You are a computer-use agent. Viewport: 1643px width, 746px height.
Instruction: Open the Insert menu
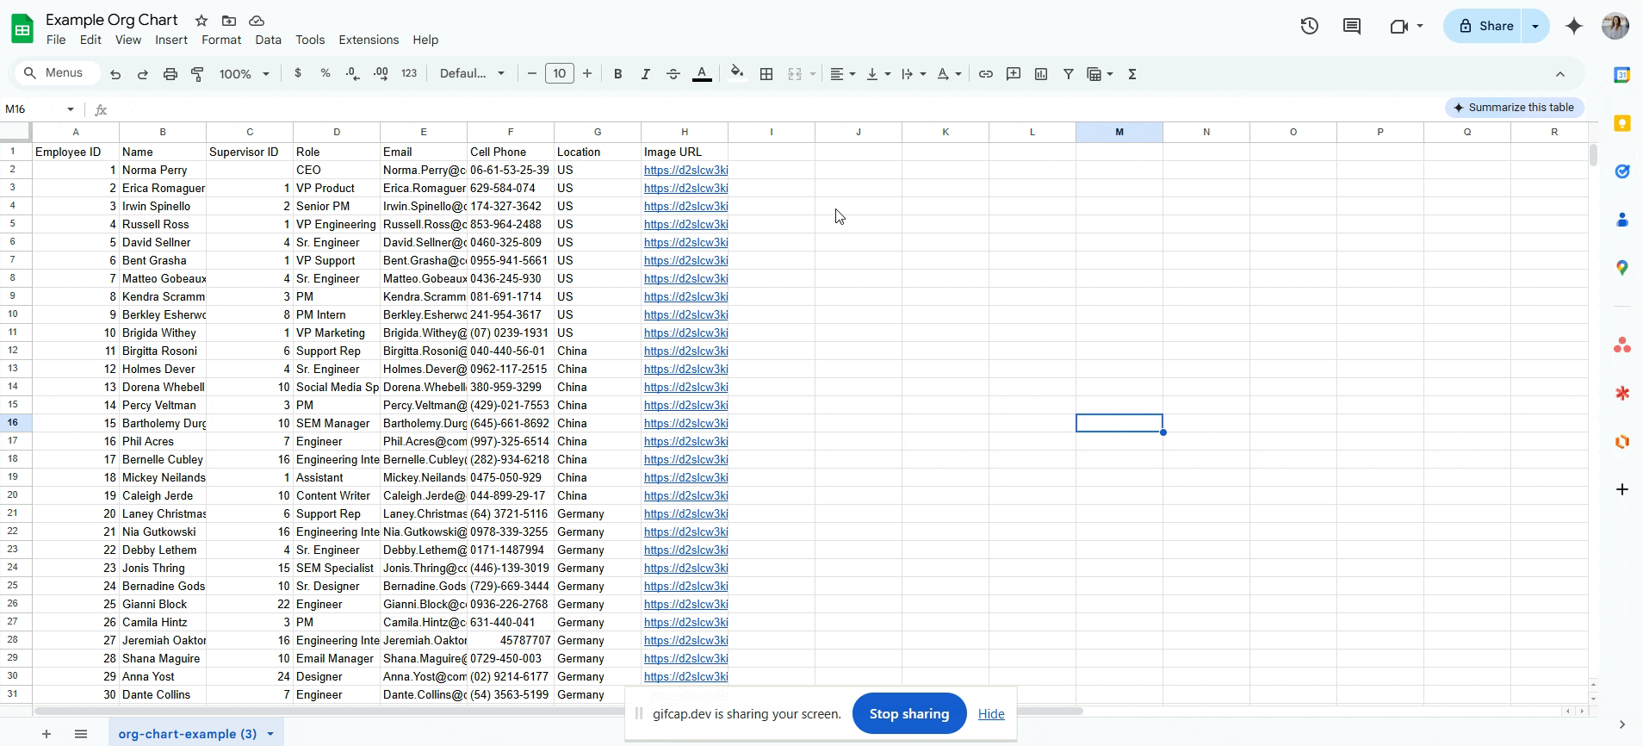pyautogui.click(x=171, y=40)
